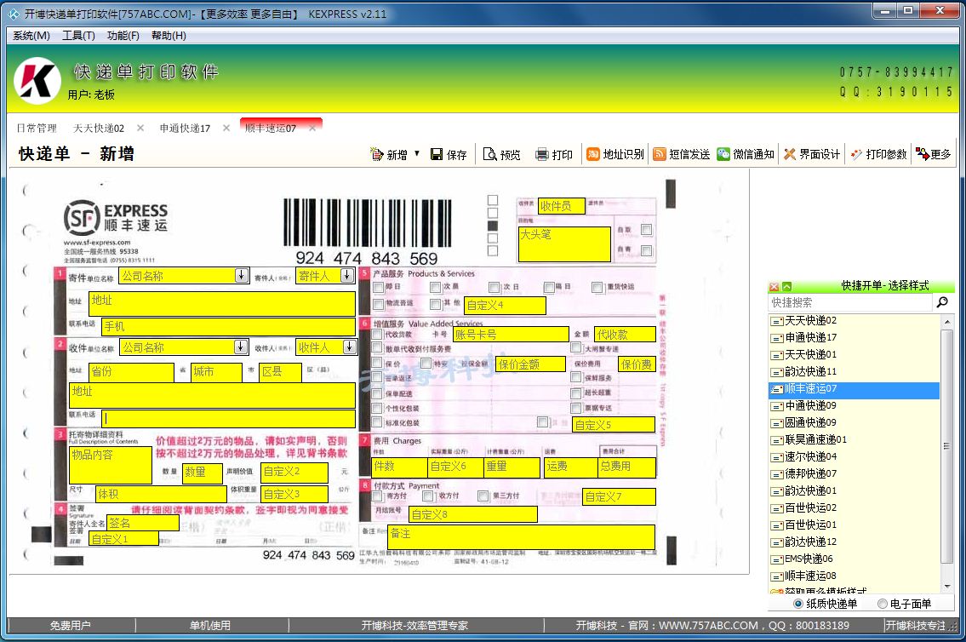This screenshot has width=966, height=642.
Task: Select 天天快递02 template in list
Action: pos(855,320)
